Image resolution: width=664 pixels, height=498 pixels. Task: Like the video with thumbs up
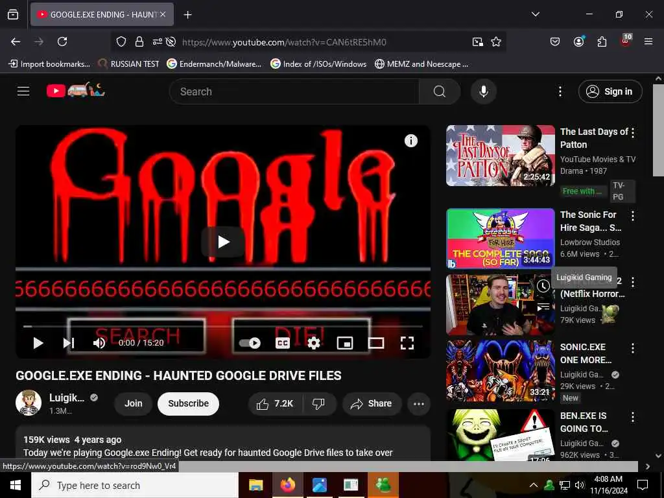click(275, 403)
